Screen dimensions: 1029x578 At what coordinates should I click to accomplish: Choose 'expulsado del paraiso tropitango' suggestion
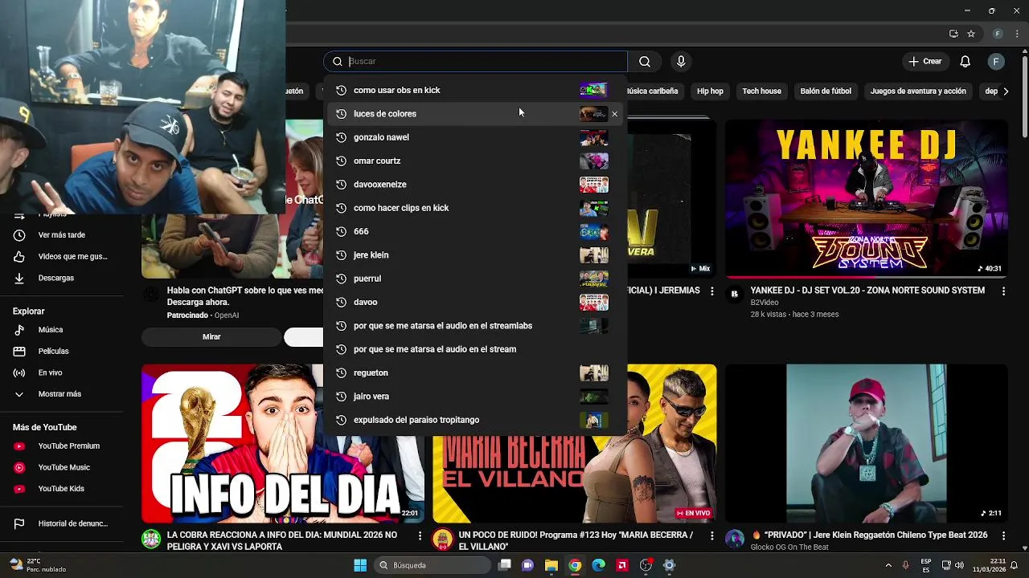[x=475, y=420]
